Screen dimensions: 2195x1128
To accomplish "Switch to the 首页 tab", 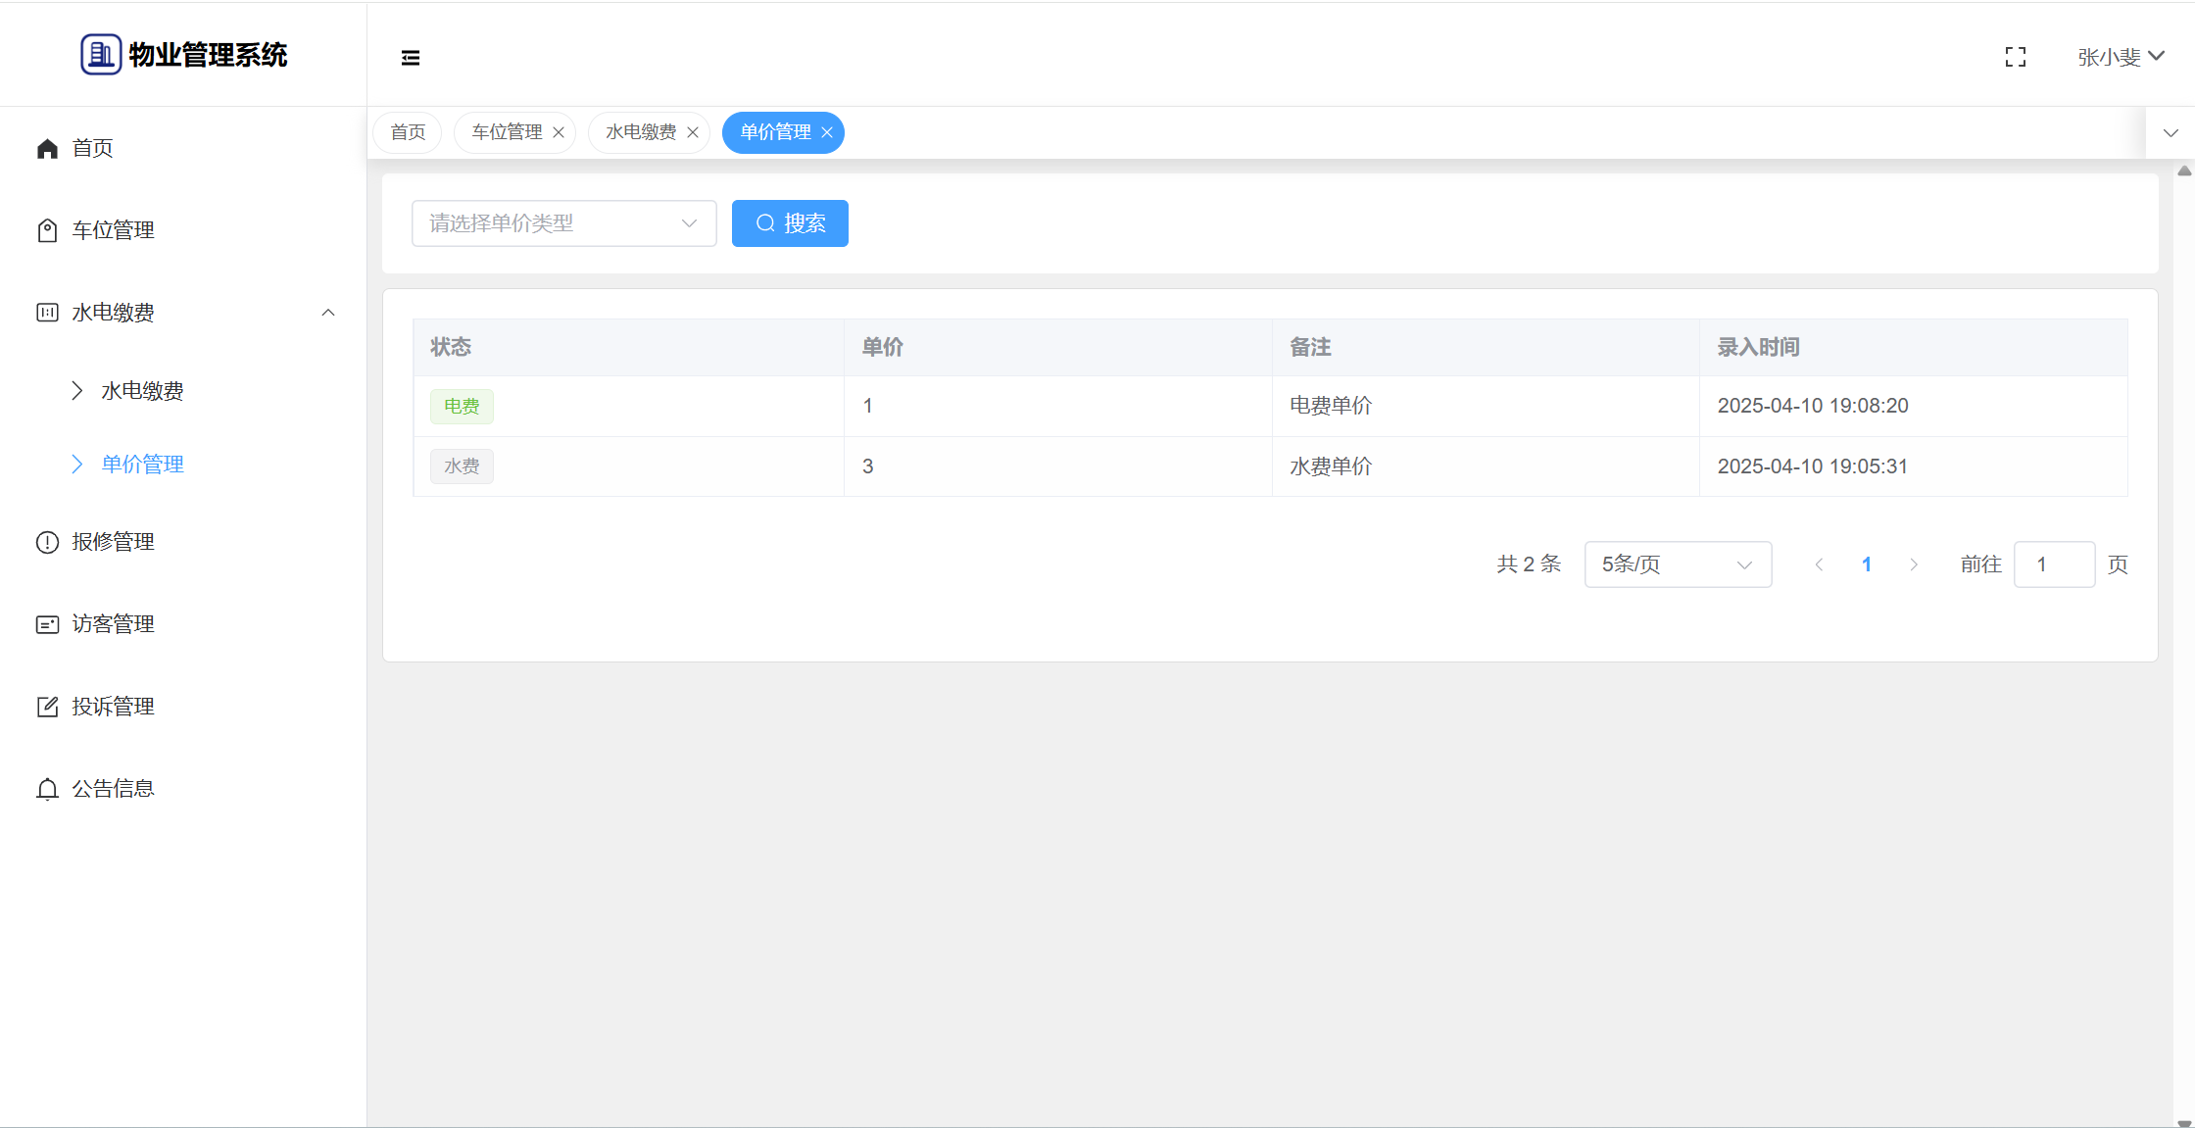I will [x=408, y=132].
